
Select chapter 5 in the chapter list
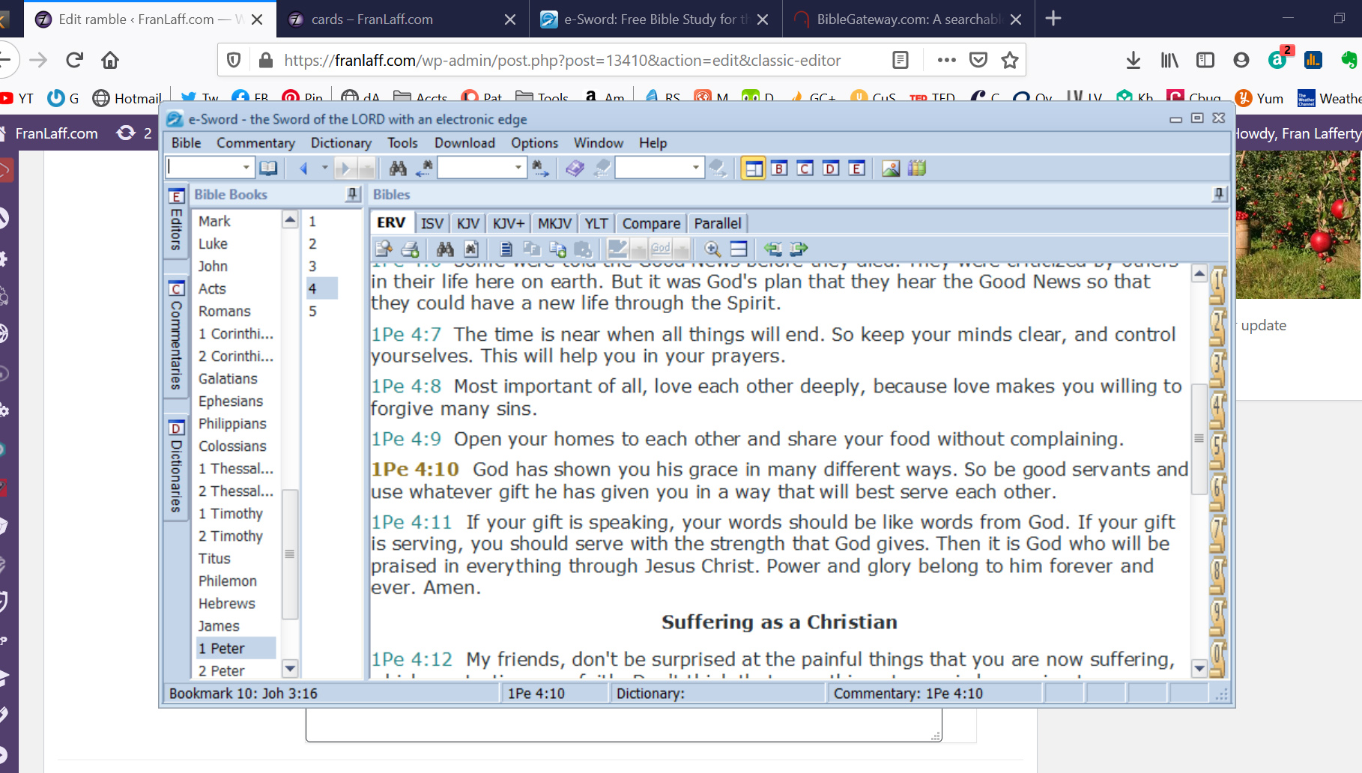click(x=313, y=311)
